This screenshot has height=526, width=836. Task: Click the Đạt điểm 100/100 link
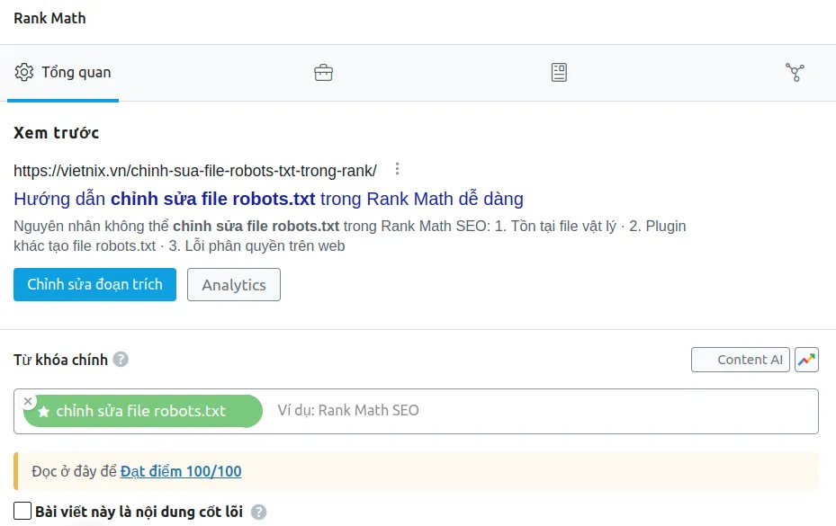[182, 470]
